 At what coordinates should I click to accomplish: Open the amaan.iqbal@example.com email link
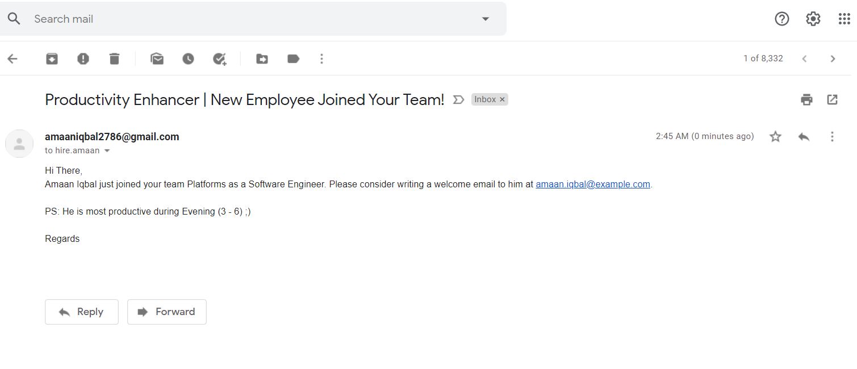[x=593, y=184]
